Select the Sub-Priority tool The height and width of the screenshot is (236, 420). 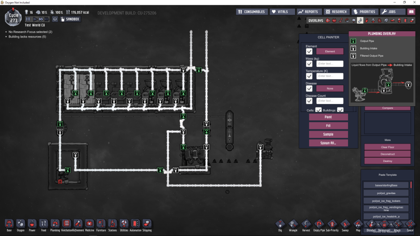(332, 226)
